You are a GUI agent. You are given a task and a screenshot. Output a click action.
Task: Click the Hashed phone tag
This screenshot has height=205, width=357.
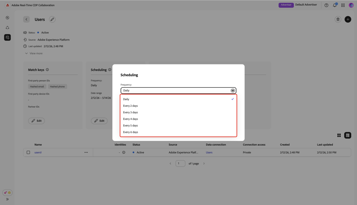(57, 86)
